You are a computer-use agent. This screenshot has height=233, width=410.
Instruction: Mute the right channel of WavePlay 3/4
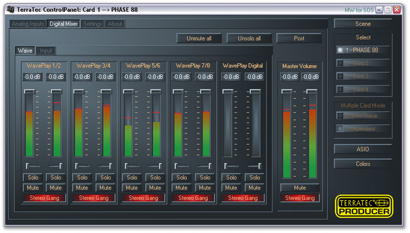click(105, 188)
